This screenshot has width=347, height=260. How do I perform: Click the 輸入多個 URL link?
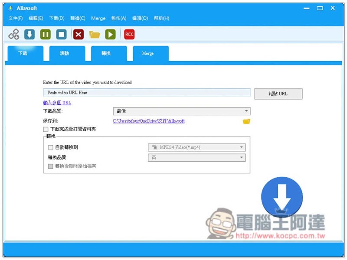point(57,103)
